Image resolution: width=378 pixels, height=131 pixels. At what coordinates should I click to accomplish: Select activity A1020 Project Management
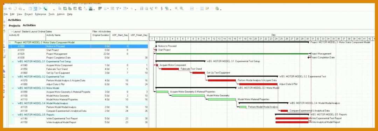click(78, 54)
